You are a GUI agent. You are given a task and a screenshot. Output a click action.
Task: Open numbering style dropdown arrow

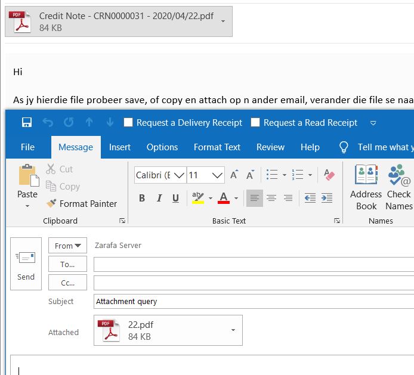click(310, 175)
